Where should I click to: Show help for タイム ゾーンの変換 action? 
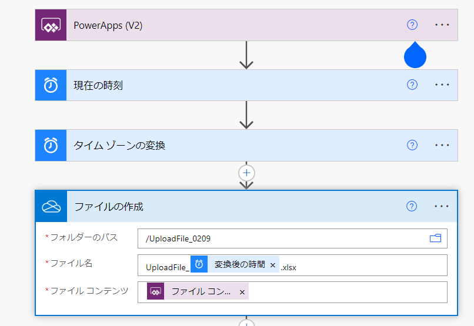click(412, 145)
